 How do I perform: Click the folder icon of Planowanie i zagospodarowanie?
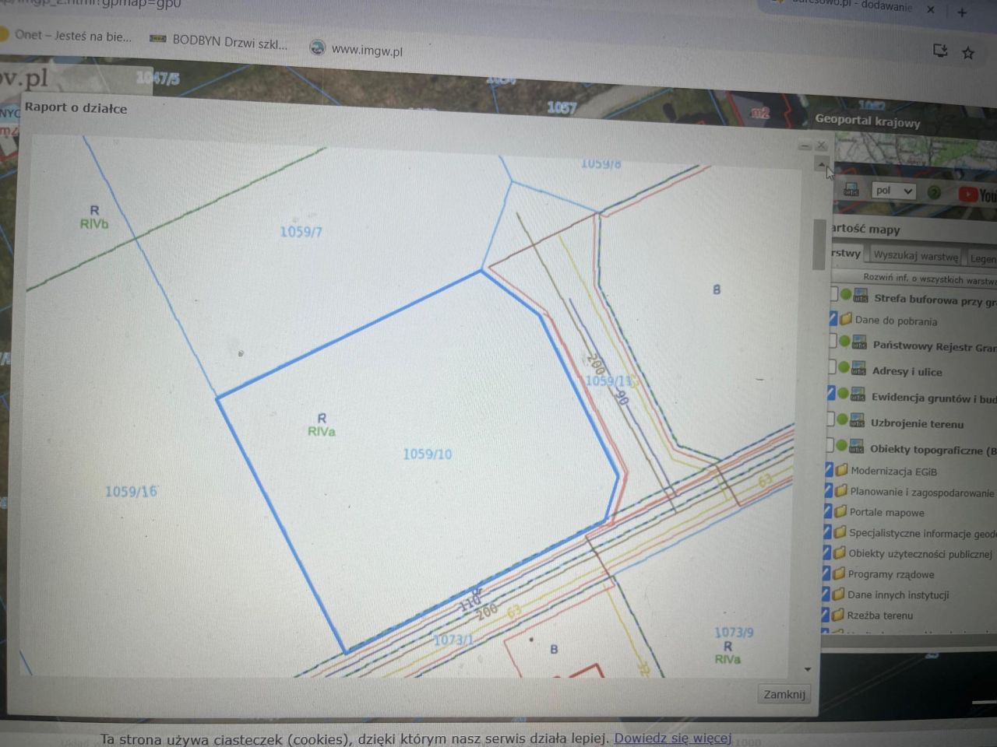click(x=841, y=491)
